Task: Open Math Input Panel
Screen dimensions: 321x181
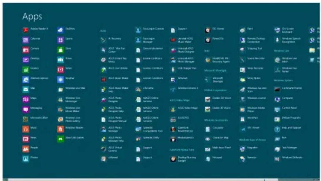Action: point(218,149)
